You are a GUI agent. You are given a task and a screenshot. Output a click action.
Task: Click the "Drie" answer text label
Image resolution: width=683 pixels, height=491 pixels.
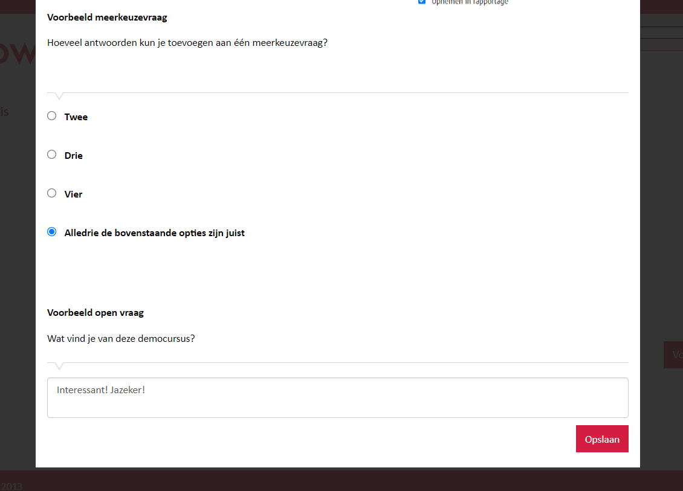(73, 156)
